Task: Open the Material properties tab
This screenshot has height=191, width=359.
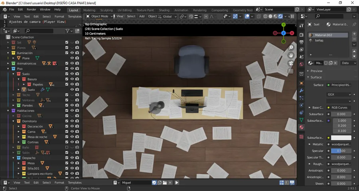Action: (301, 127)
